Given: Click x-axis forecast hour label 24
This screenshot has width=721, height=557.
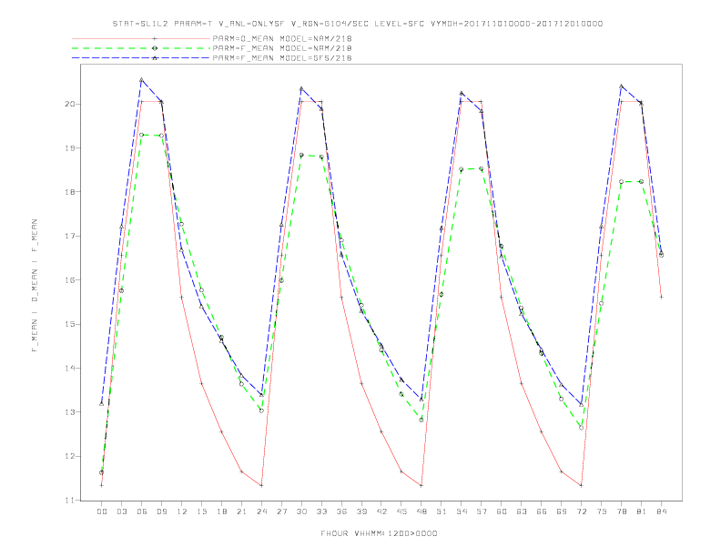Looking at the screenshot, I should 261,511.
